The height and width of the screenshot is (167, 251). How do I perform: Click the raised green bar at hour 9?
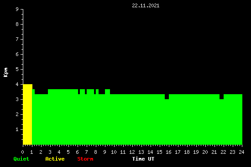(x=107, y=91)
